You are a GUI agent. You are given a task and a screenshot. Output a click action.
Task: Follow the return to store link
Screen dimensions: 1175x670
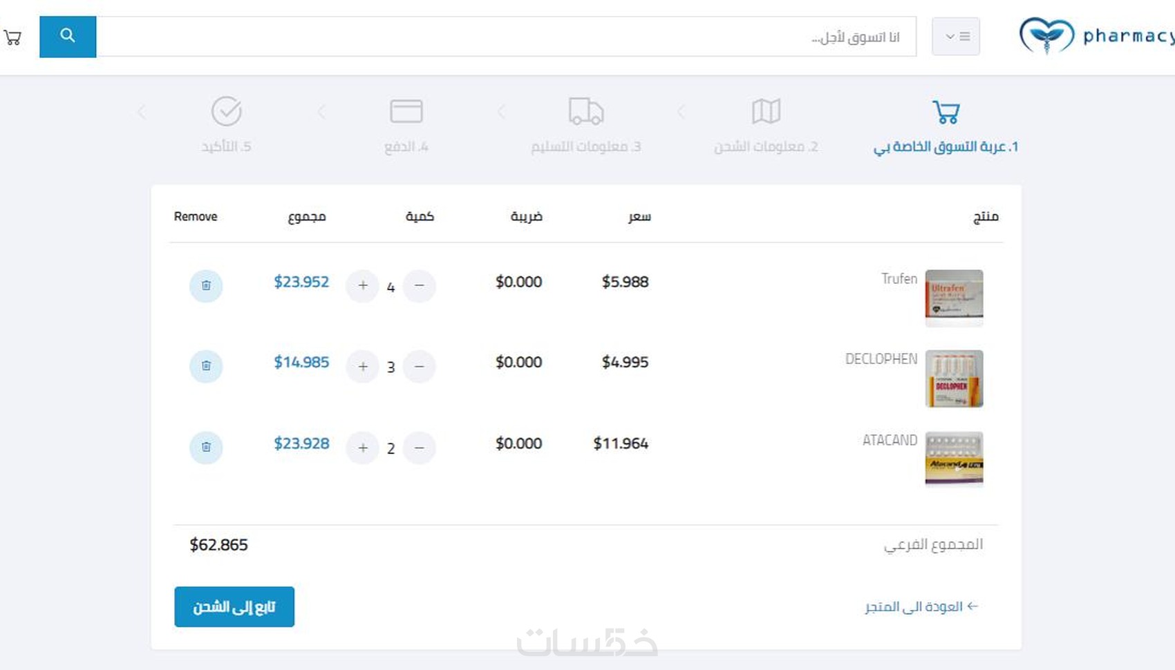(x=921, y=606)
